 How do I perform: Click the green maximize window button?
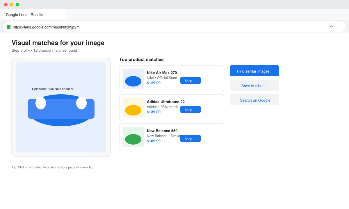(x=17, y=5)
